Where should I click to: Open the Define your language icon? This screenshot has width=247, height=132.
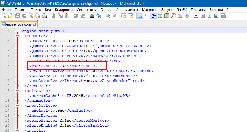(x=160, y=16)
